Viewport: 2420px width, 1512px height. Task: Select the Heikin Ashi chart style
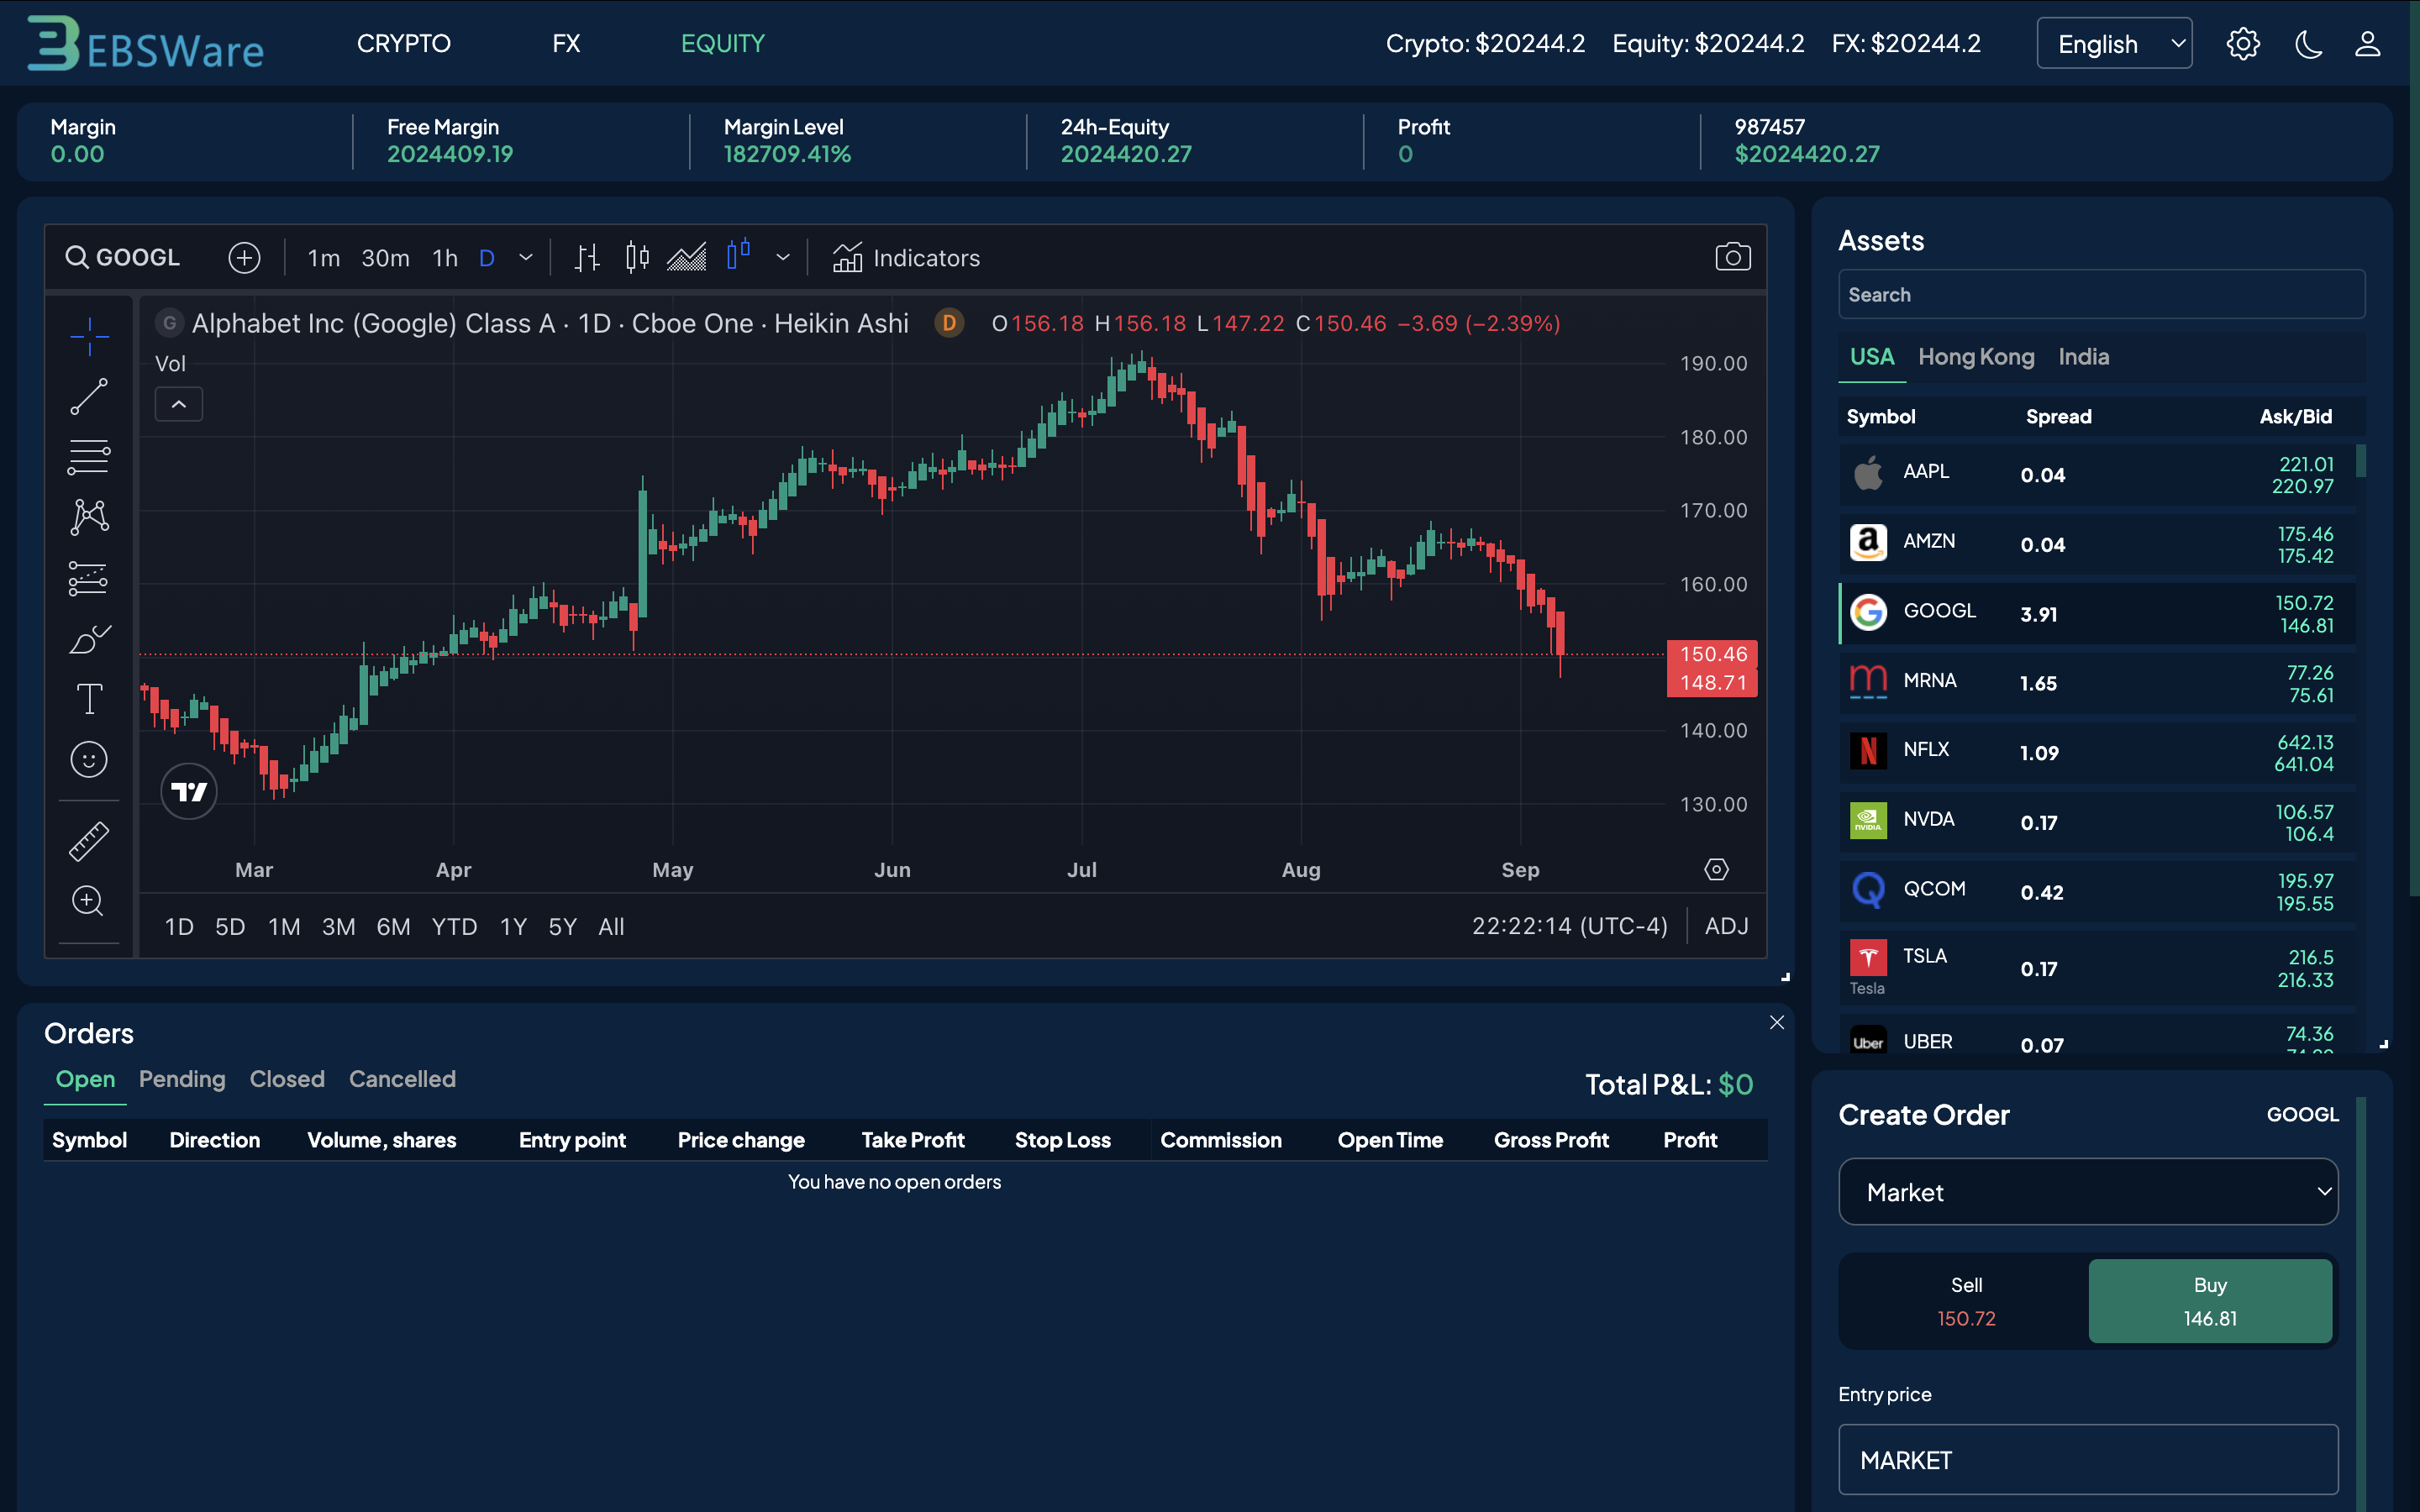click(x=739, y=256)
